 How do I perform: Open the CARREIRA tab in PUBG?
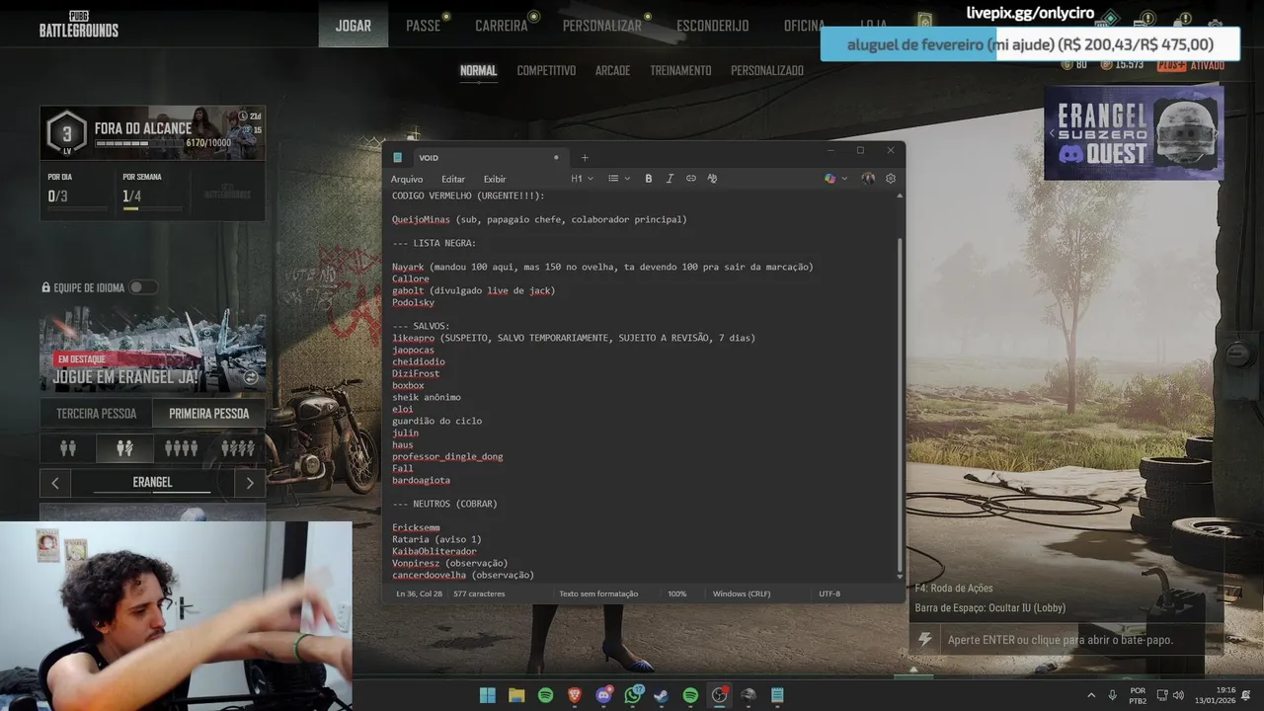click(x=502, y=26)
